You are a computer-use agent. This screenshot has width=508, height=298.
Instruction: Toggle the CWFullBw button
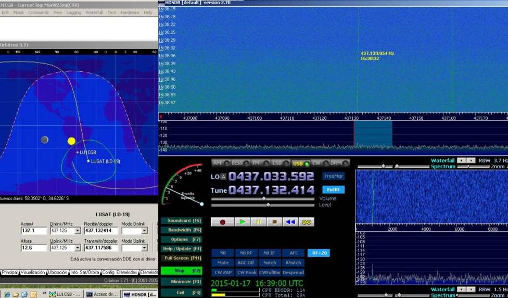[x=270, y=272]
